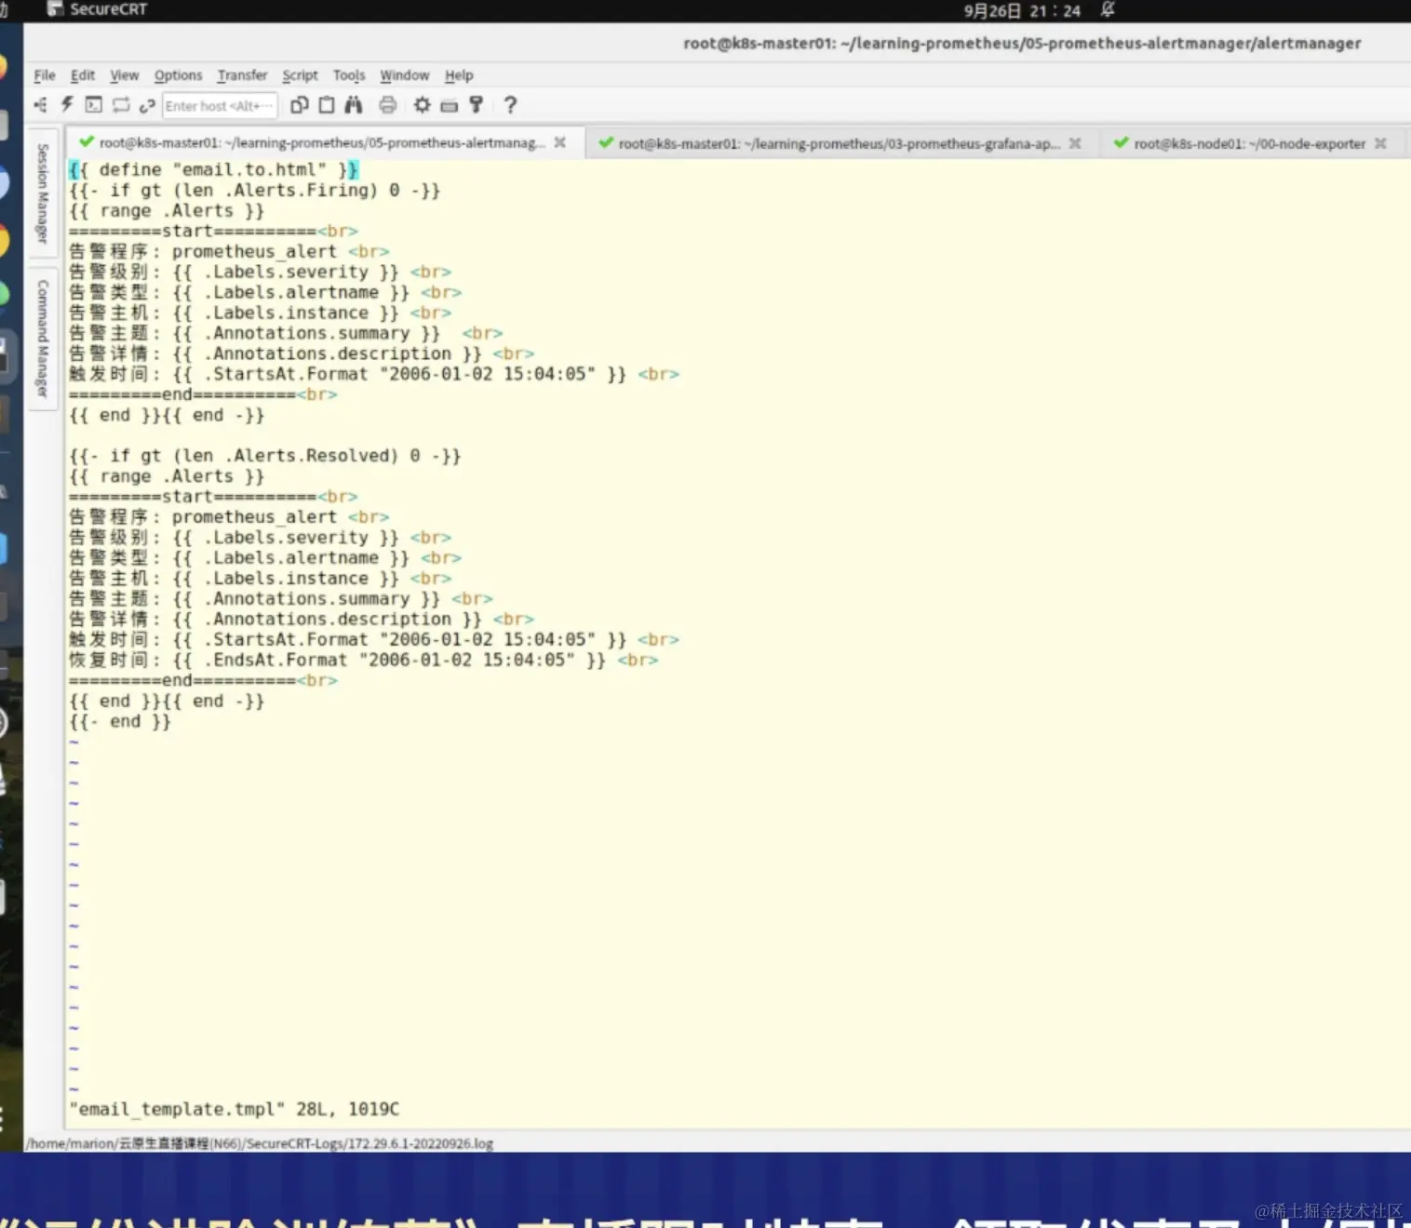Open the Tools menu
This screenshot has width=1411, height=1228.
click(349, 75)
